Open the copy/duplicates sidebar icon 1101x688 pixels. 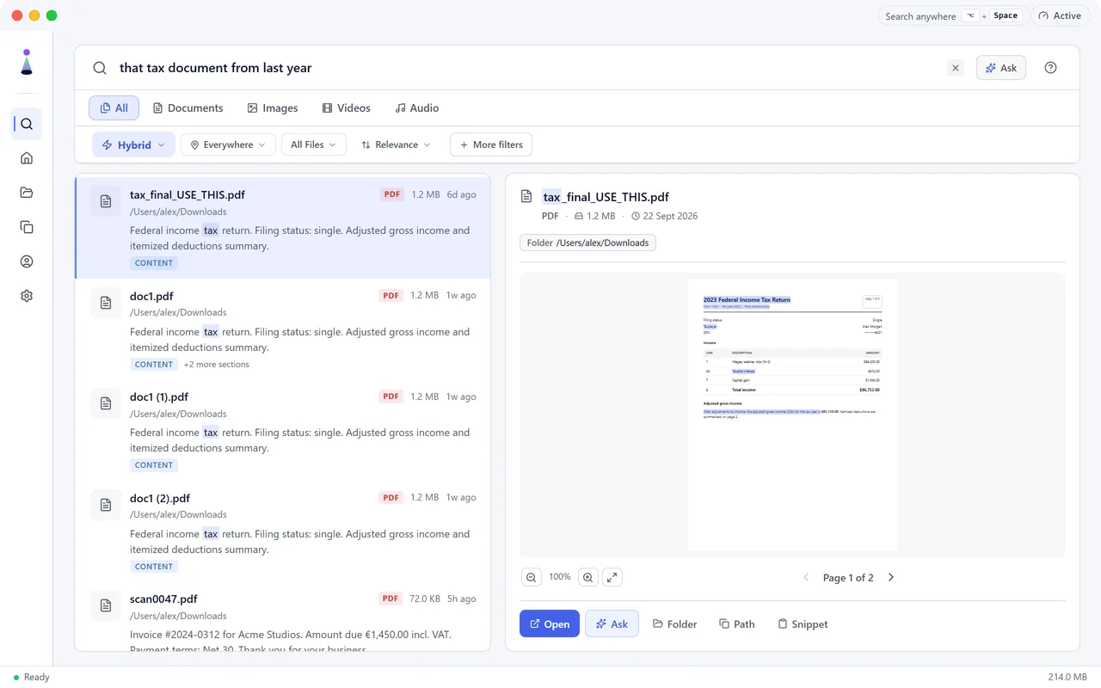[27, 227]
